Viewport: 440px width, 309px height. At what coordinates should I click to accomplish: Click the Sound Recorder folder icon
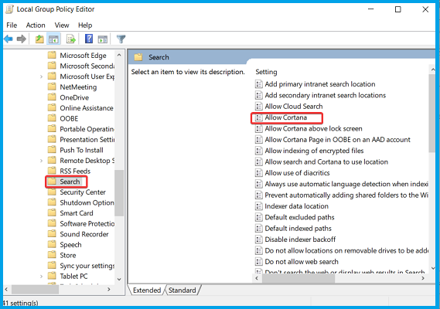pos(52,233)
